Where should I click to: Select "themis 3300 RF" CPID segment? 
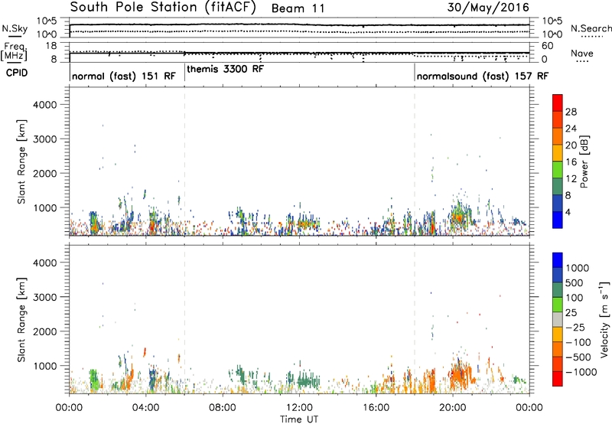(x=225, y=69)
